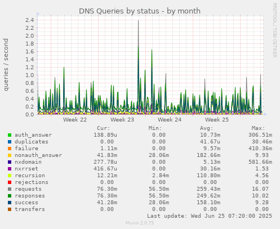Click the 'recursion' legend label
Viewport: 280px width, 229px height.
tap(30, 176)
